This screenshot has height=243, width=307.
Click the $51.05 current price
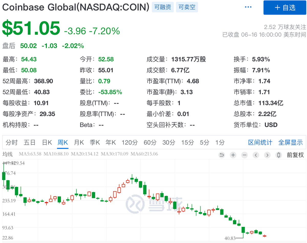click(31, 28)
